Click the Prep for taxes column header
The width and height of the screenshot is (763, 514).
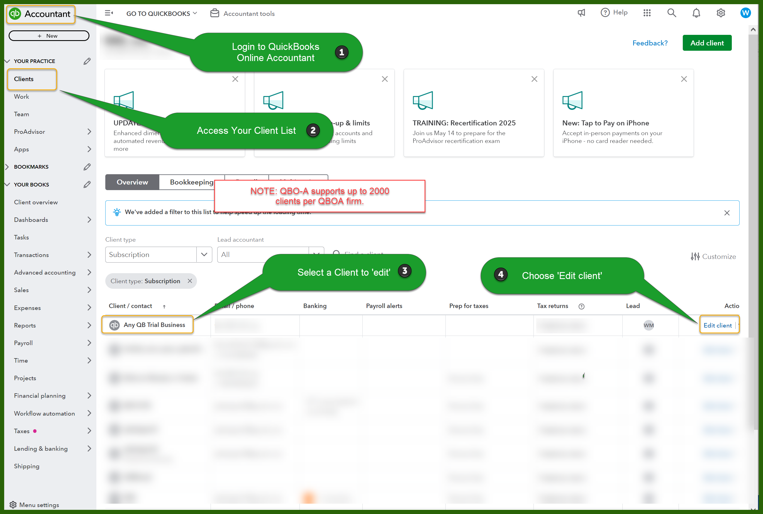pyautogui.click(x=469, y=306)
